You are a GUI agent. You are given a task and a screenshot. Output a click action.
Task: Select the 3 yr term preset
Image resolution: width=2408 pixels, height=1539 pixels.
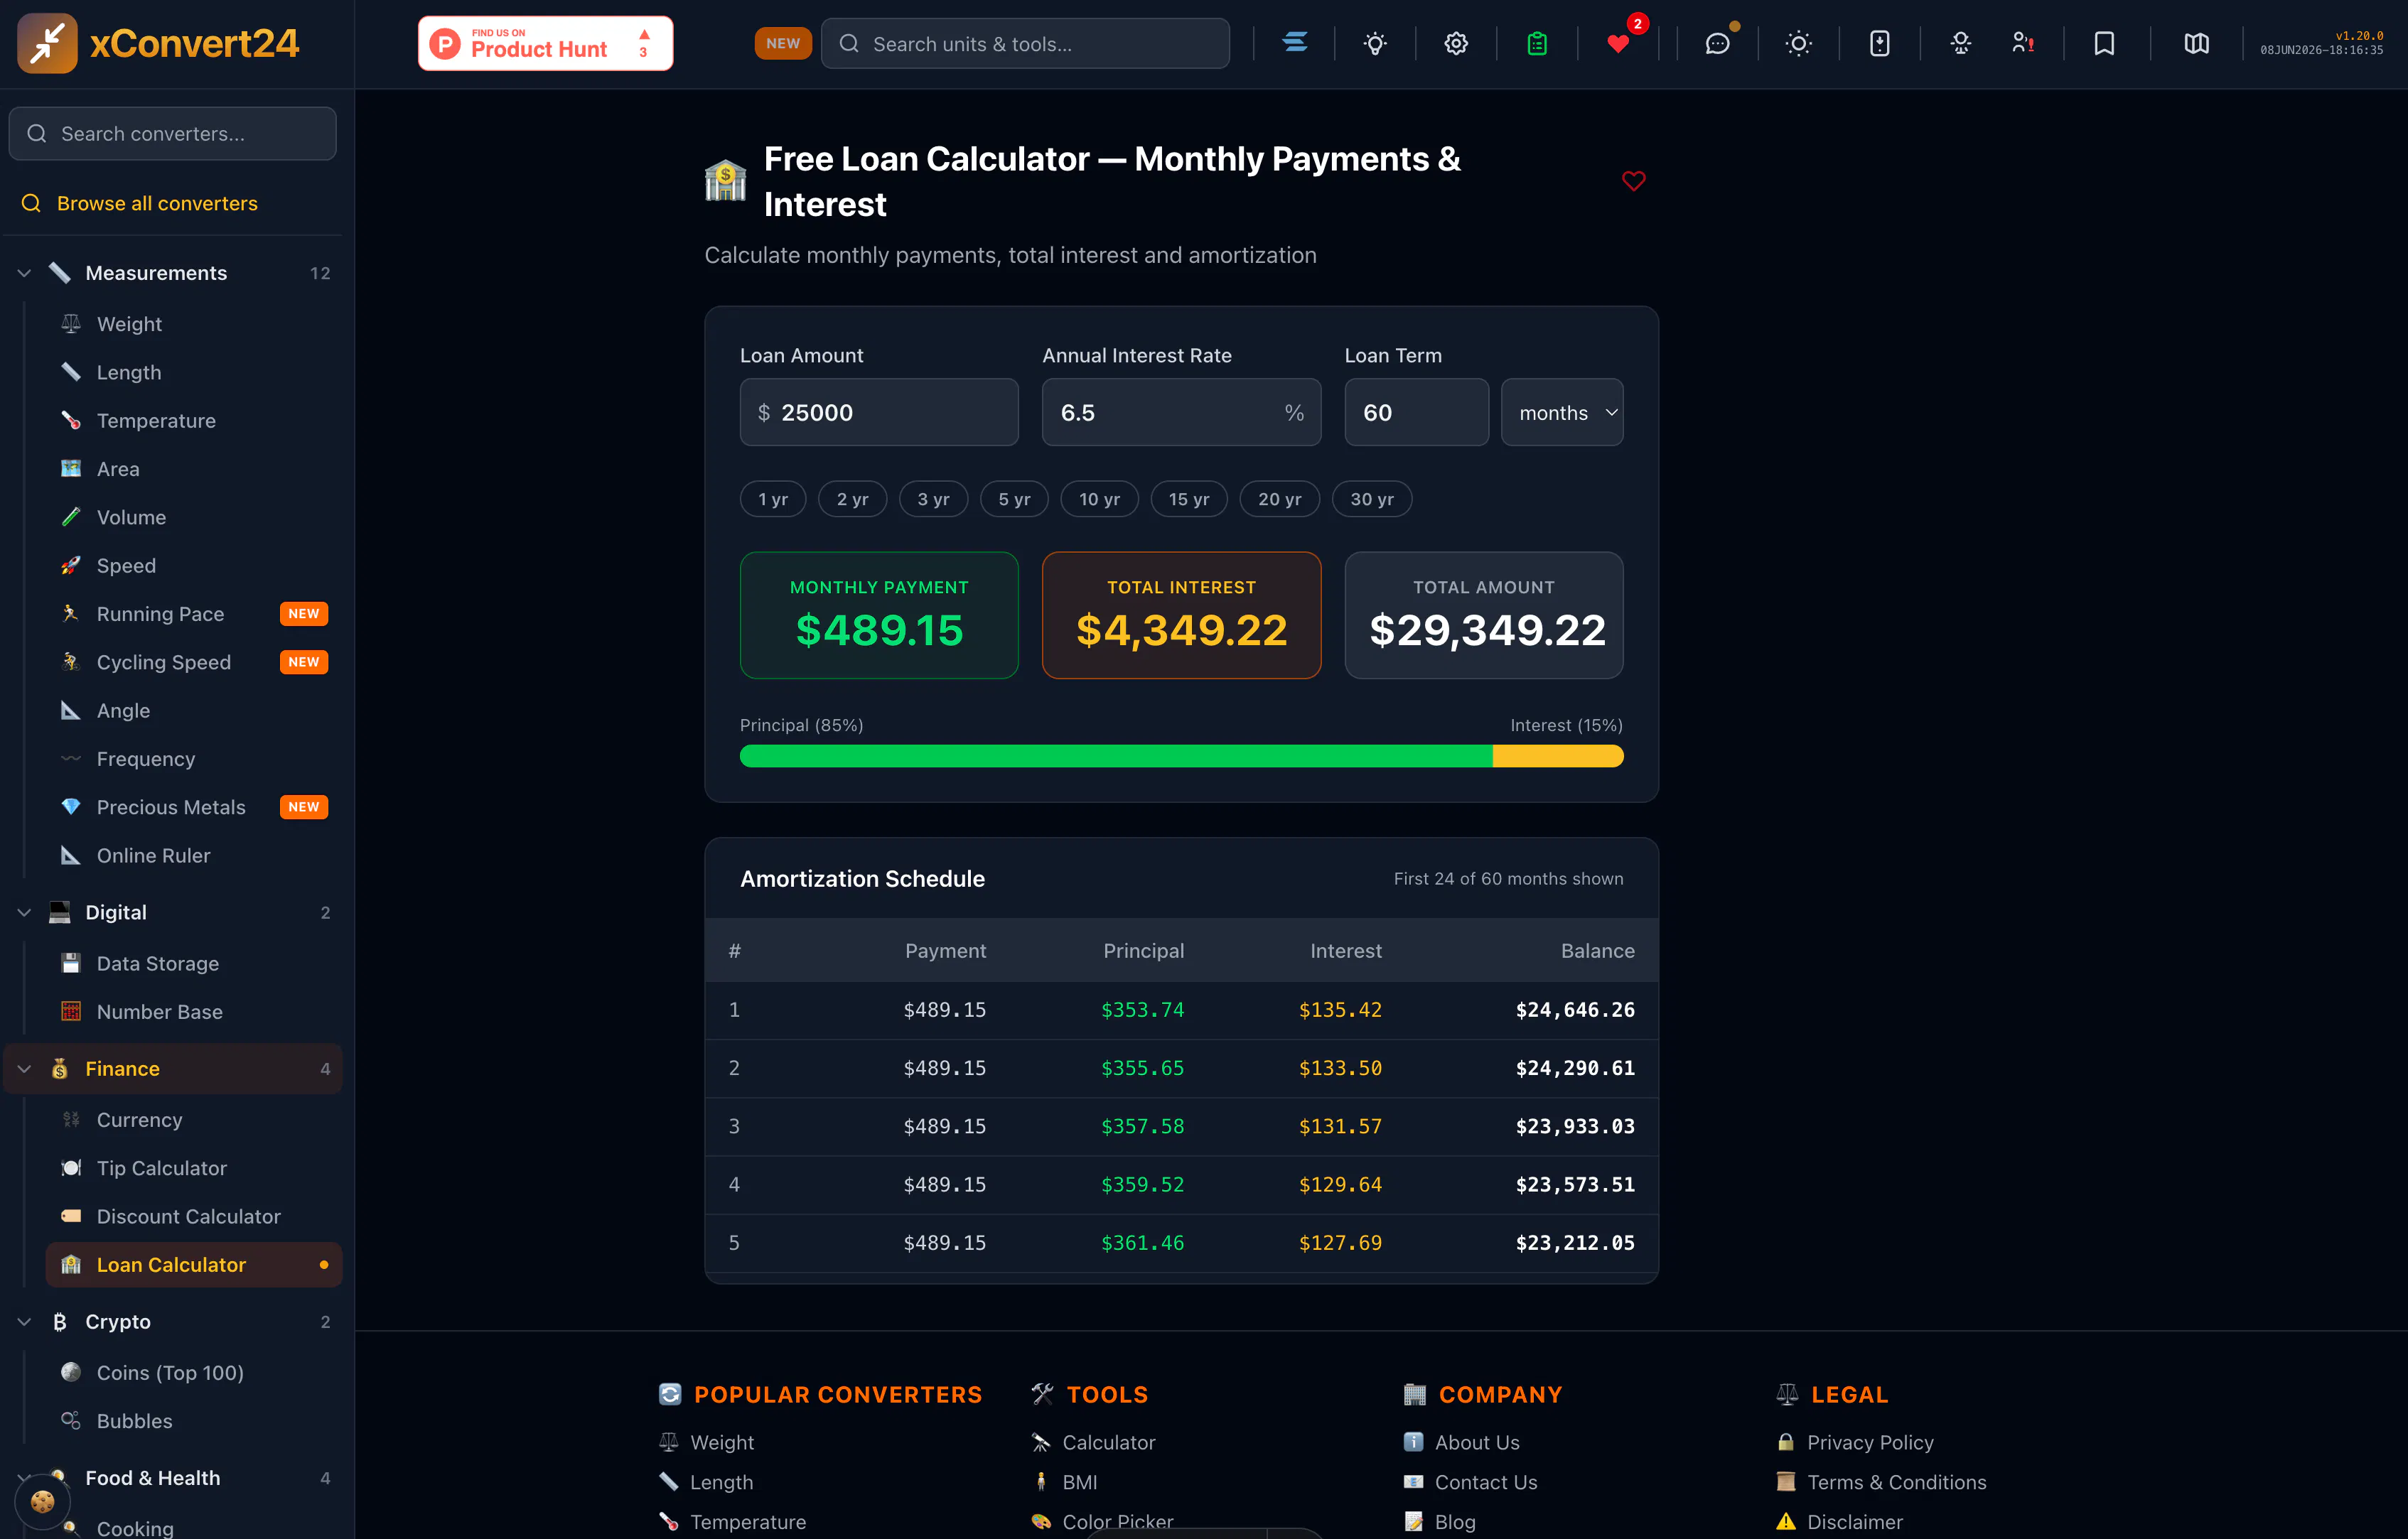(933, 499)
